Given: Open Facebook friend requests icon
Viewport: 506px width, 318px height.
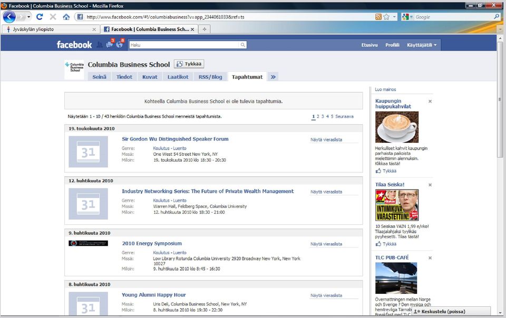Looking at the screenshot, I should point(100,45).
